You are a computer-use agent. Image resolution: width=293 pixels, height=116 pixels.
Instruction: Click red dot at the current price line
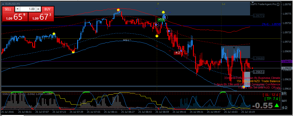tap(253, 68)
